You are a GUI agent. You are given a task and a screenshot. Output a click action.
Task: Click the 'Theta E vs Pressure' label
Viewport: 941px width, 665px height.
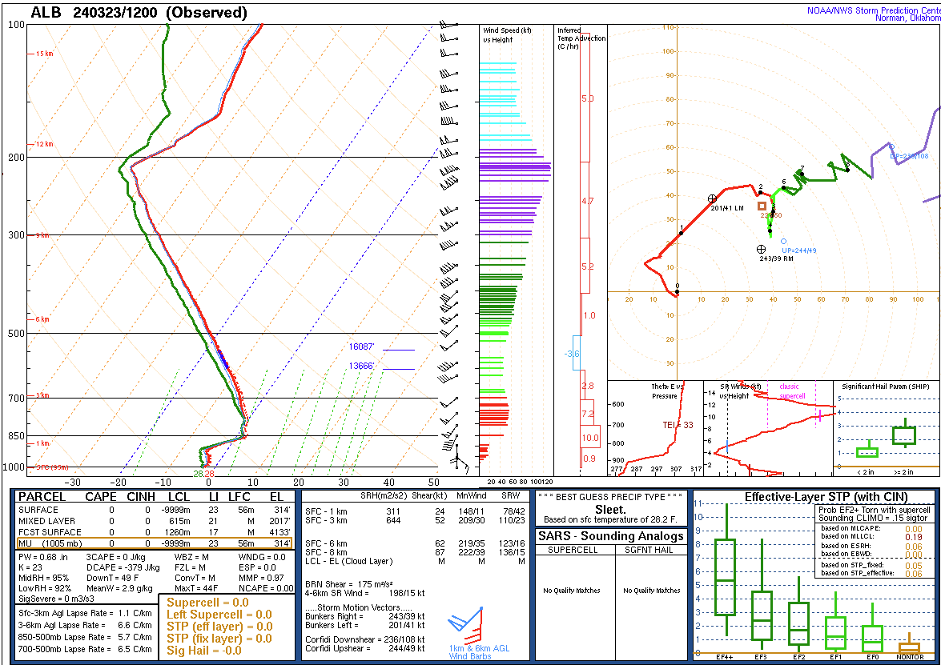tap(667, 391)
